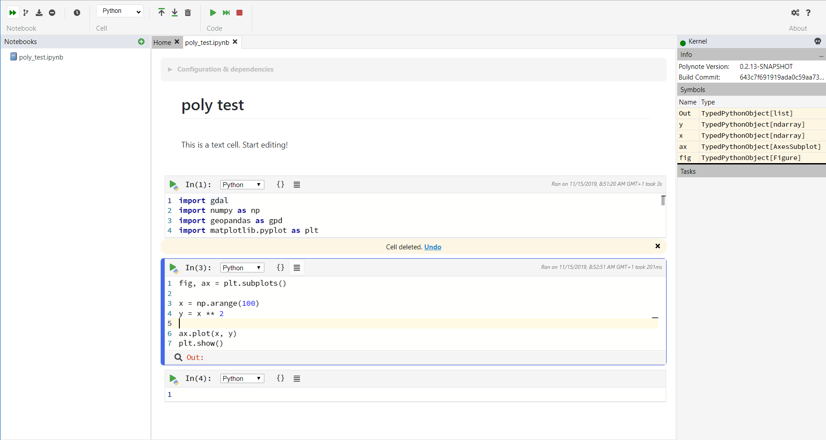Open the Python language dropdown in Cell toolbar
Image resolution: width=826 pixels, height=440 pixels.
(x=119, y=11)
